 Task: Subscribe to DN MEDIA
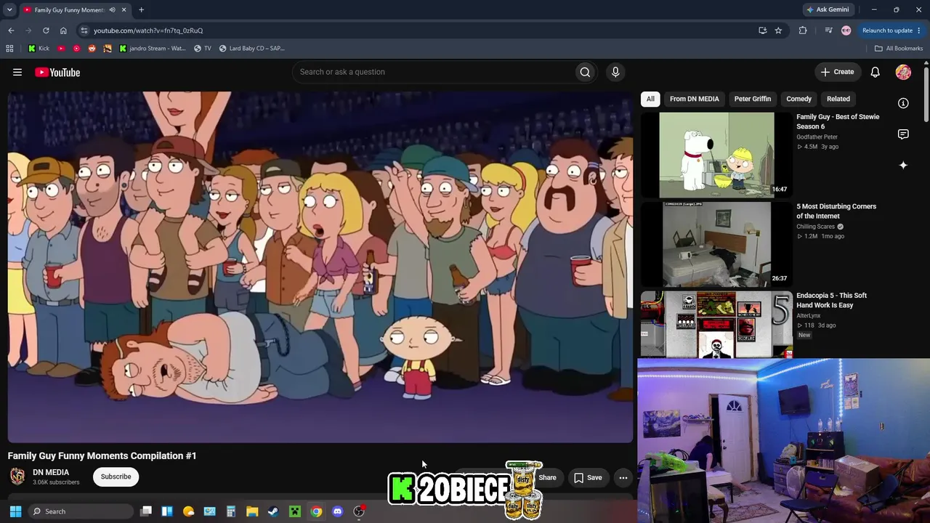coord(116,477)
